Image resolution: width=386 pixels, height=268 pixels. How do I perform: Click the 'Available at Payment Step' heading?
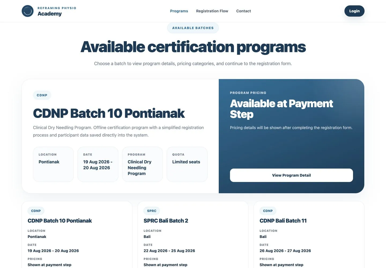[x=281, y=109]
